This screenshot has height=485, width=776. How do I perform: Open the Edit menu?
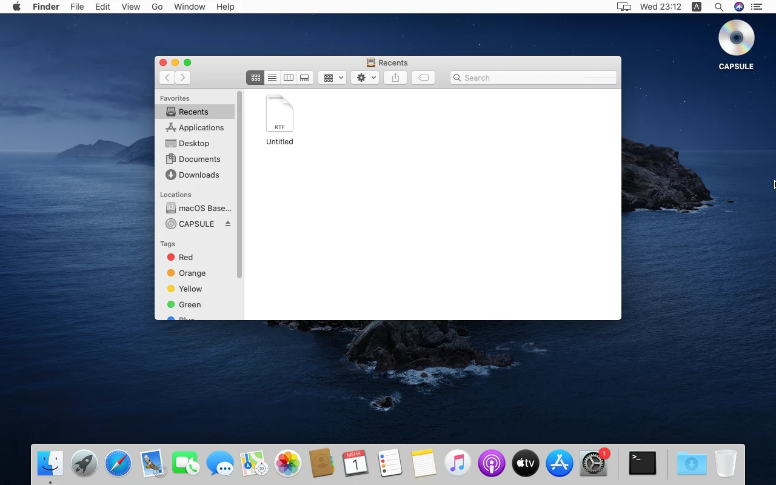[x=102, y=7]
